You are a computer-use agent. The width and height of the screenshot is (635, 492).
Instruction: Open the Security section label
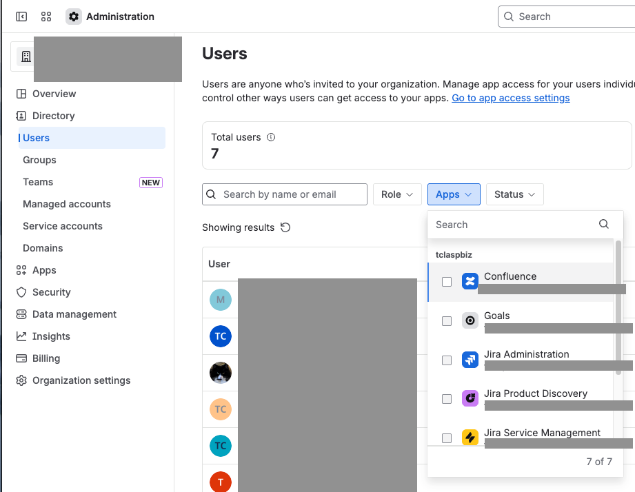pyautogui.click(x=52, y=292)
